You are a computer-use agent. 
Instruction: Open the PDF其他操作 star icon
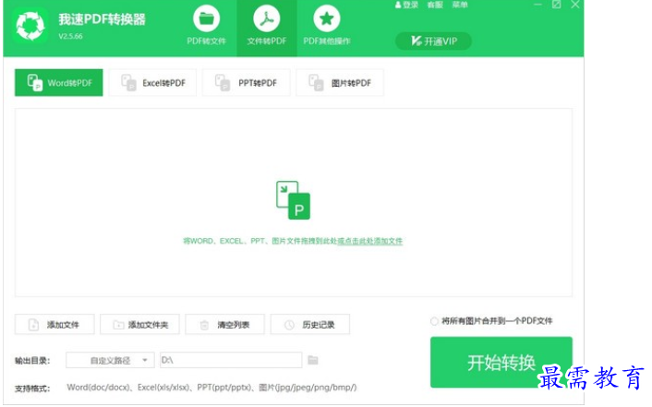[326, 18]
